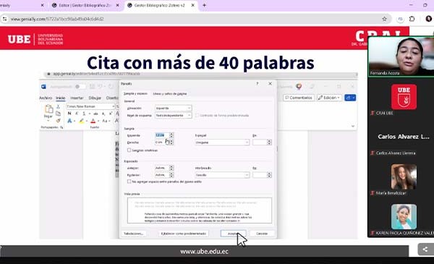The width and height of the screenshot is (434, 264).
Task: Expand the Interlineado spacing dropdown
Action: (222, 175)
